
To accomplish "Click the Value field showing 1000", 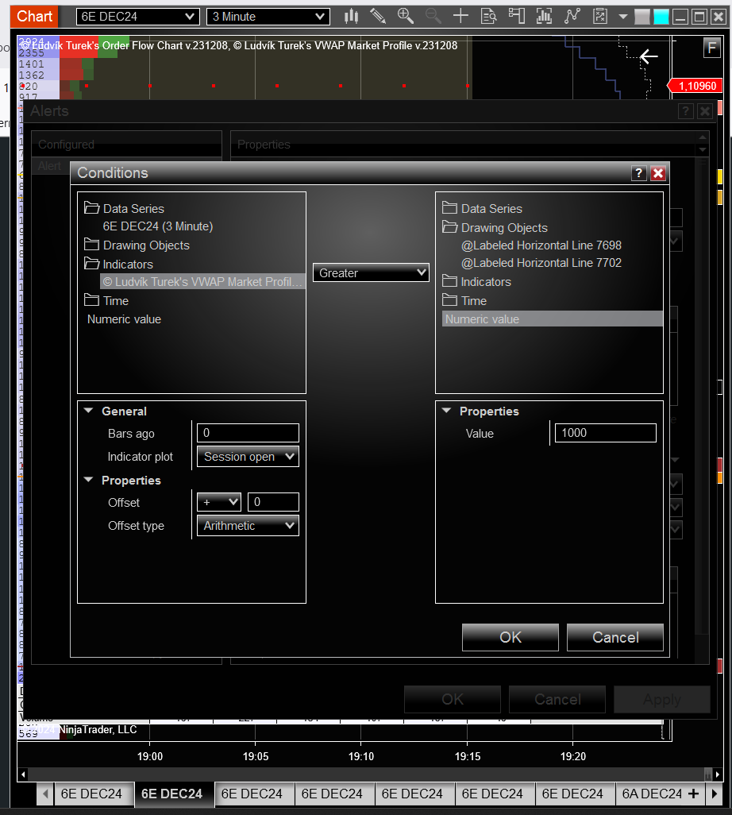I will click(x=605, y=433).
